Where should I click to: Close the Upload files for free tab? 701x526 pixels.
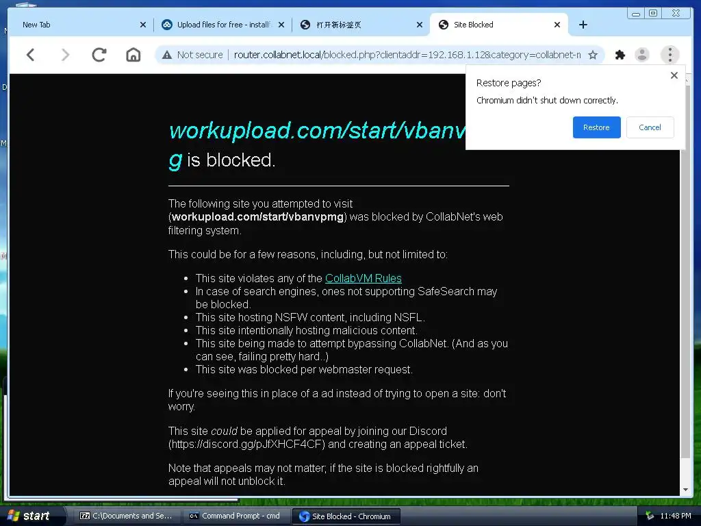click(x=281, y=25)
